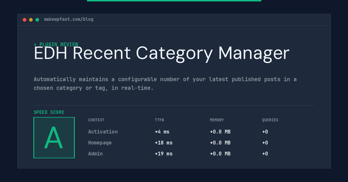348x182 pixels.
Task: Click the 'QUERIES' column header
Action: tap(270, 120)
